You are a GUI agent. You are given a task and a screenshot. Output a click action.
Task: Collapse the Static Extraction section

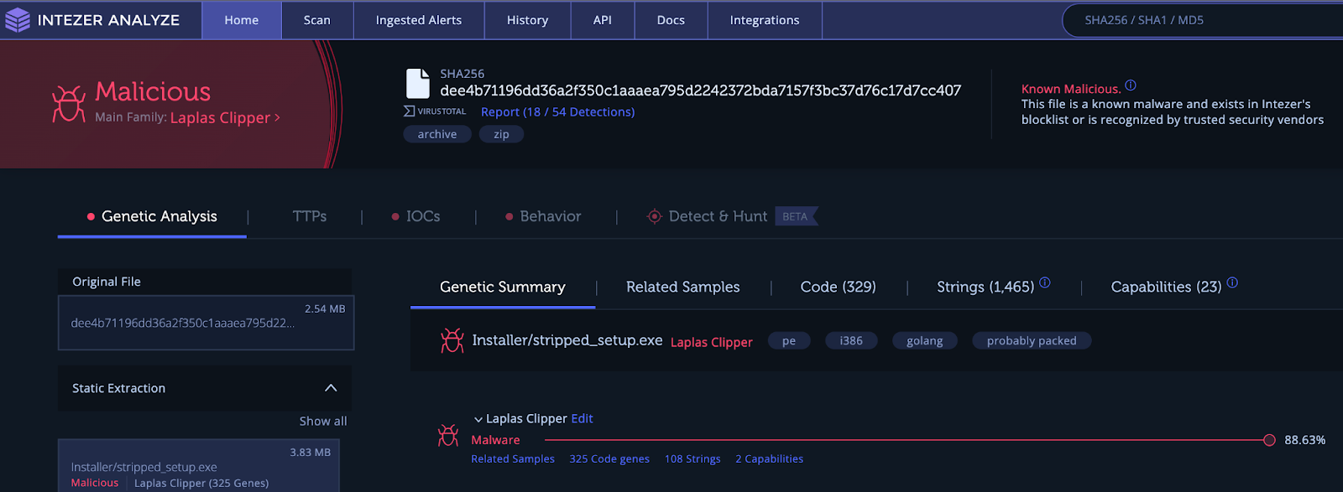click(x=331, y=388)
